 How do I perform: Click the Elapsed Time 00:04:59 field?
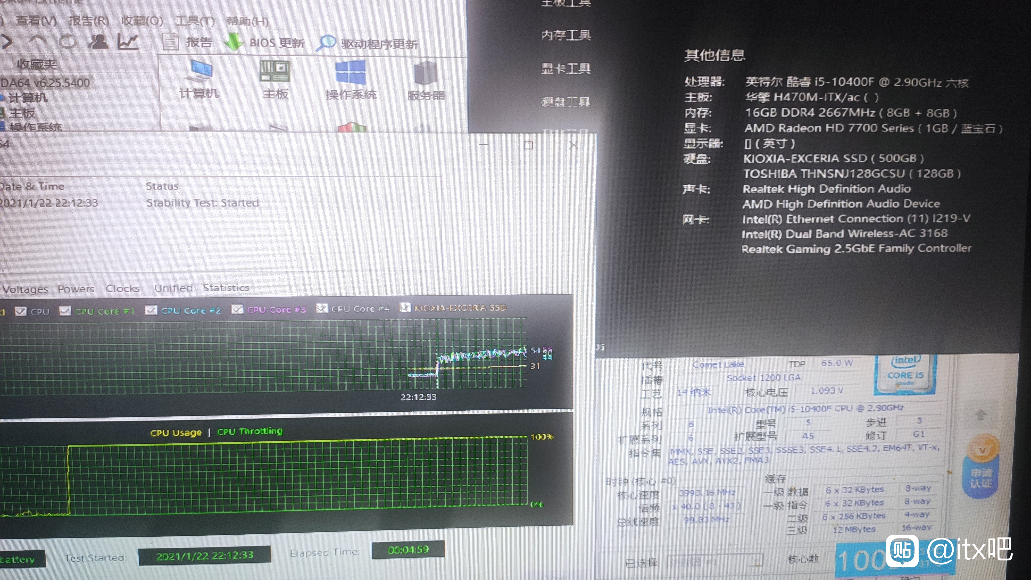(x=408, y=550)
